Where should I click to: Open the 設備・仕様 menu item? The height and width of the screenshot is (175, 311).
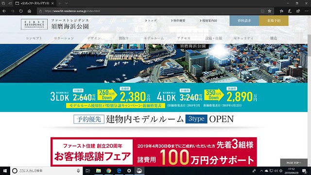(214, 38)
